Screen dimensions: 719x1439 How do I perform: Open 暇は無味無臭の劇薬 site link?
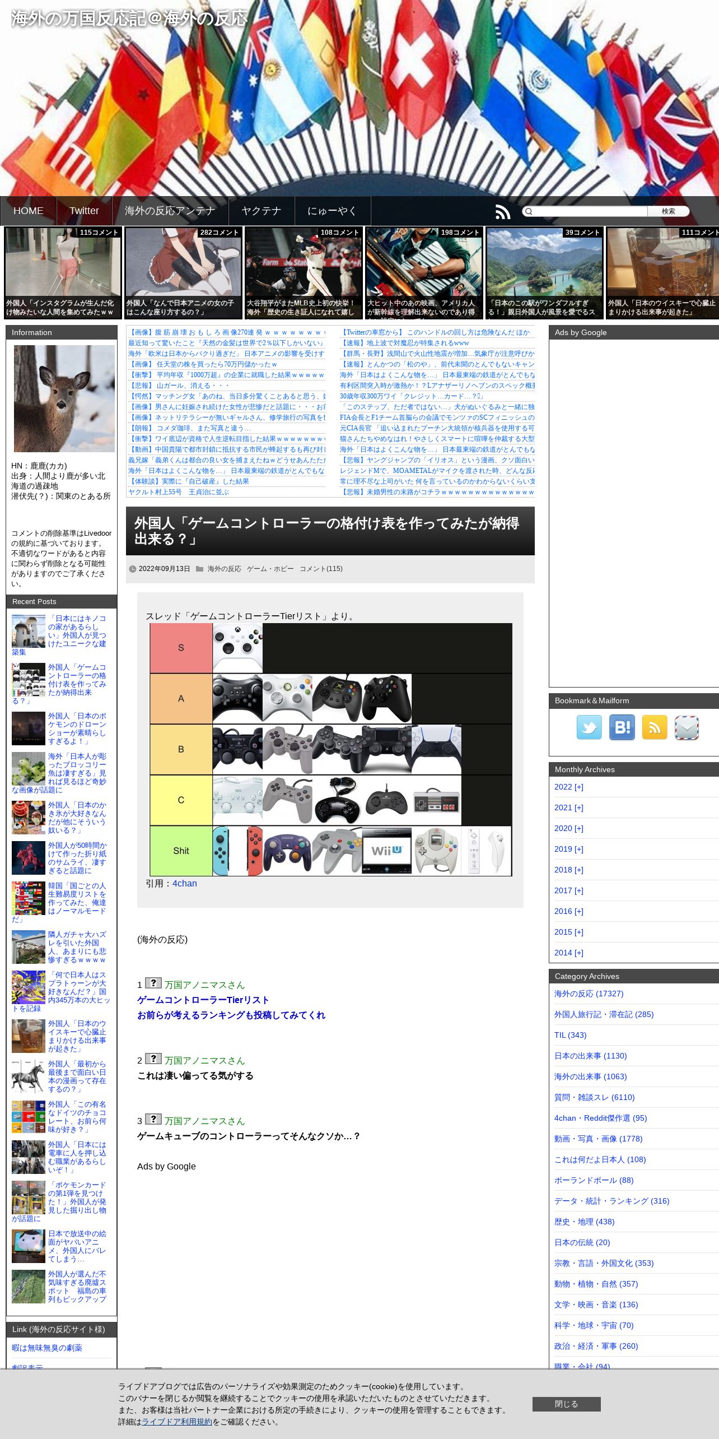(47, 1348)
